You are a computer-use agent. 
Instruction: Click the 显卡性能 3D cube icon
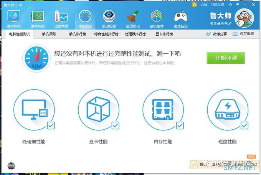(99, 110)
